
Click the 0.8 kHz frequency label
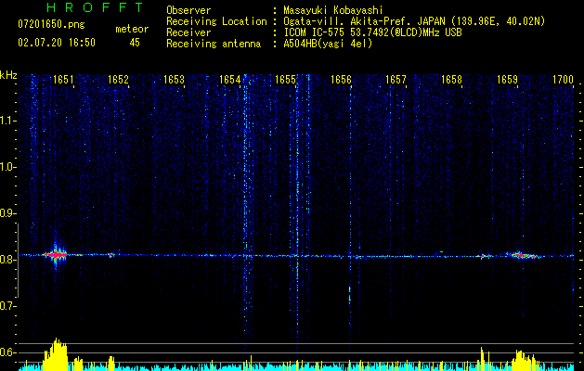point(8,260)
